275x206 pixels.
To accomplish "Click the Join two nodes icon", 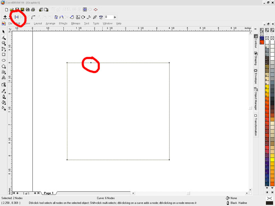I will 16,17.
